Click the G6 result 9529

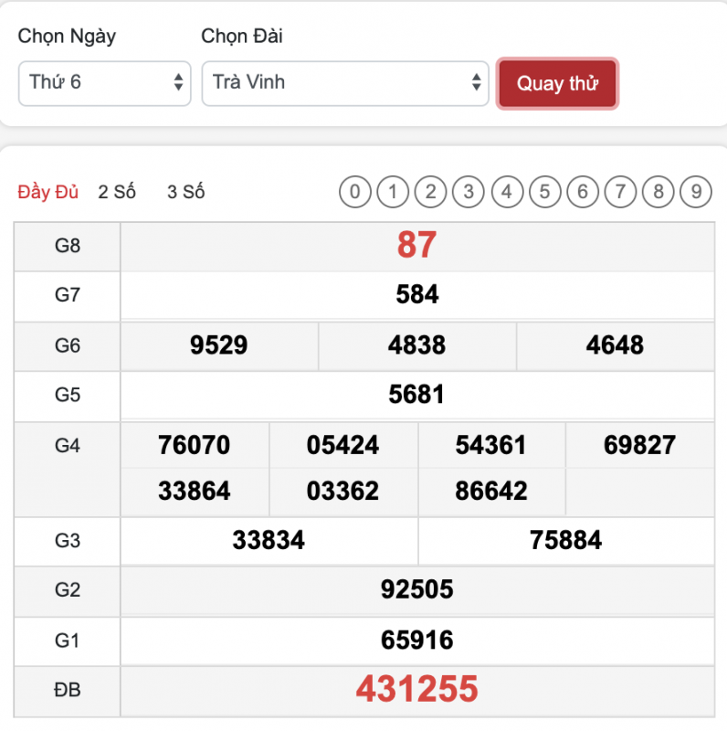[x=219, y=345]
